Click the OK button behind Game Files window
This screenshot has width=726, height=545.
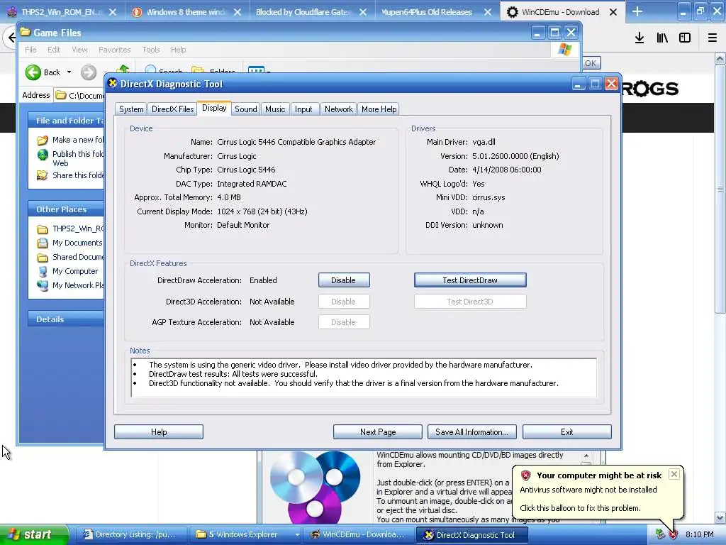(591, 63)
